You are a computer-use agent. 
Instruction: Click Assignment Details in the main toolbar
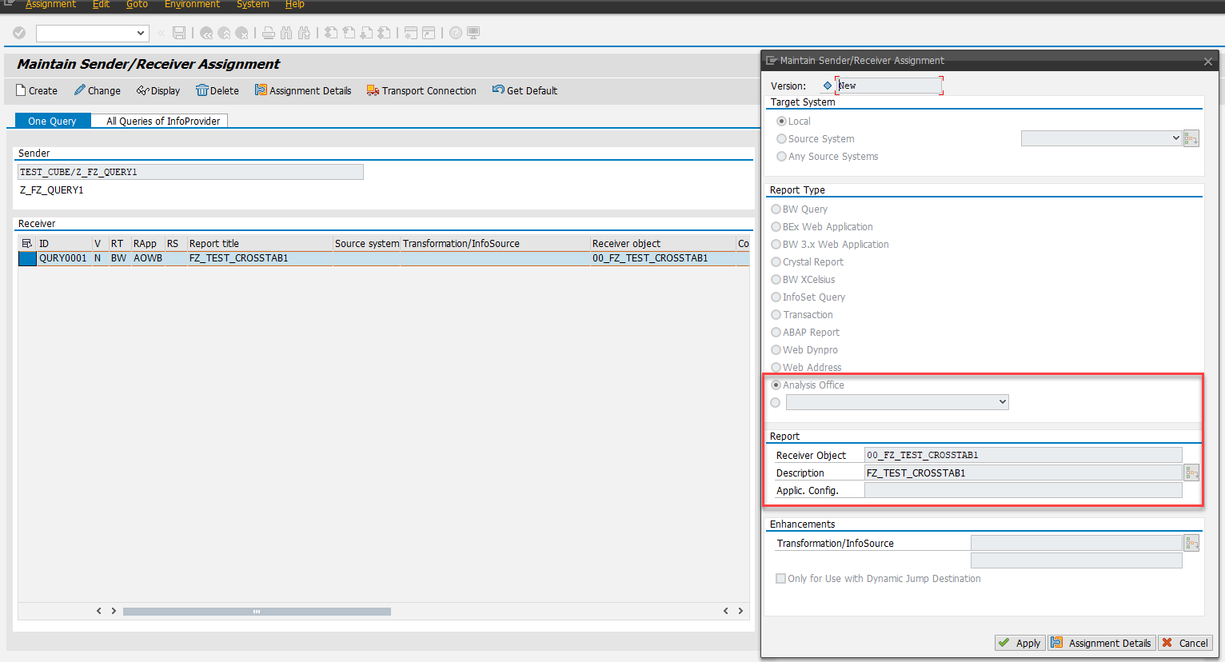point(303,90)
